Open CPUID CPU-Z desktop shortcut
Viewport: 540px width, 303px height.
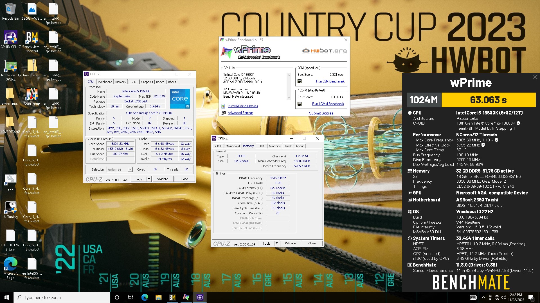point(11,40)
